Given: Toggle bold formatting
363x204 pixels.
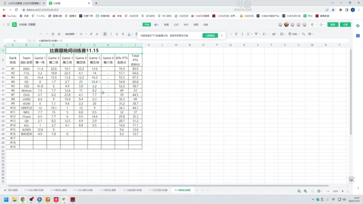Looking at the screenshot, I should pyautogui.click(x=105, y=34).
